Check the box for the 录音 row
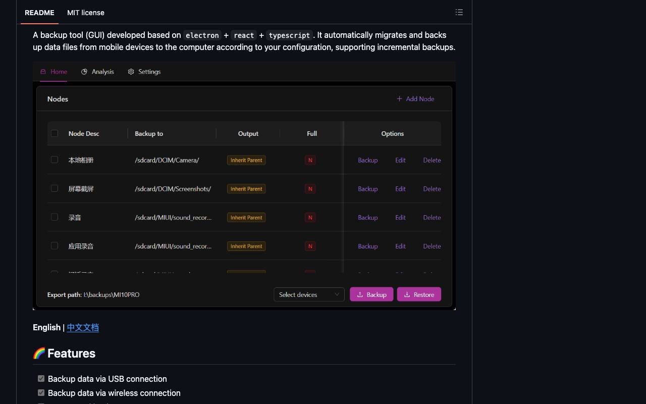This screenshot has height=404, width=646. pyautogui.click(x=55, y=217)
